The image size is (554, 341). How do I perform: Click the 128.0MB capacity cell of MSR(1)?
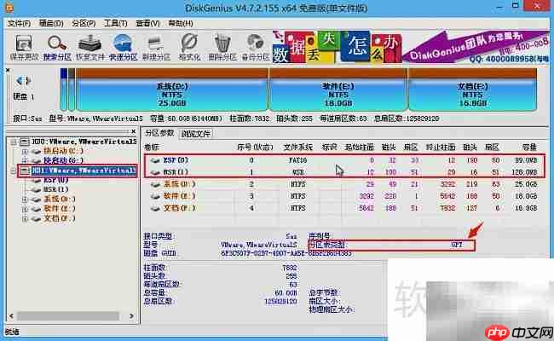point(524,172)
